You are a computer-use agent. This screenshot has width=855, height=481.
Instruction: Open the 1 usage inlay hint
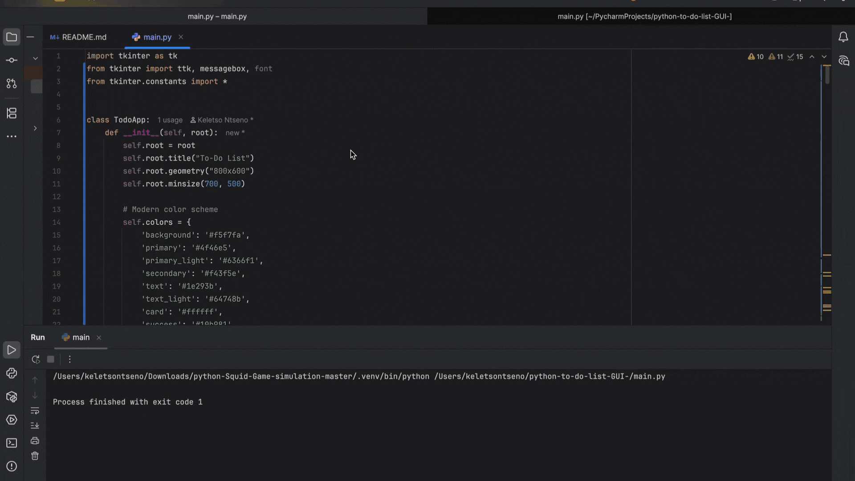click(x=170, y=120)
